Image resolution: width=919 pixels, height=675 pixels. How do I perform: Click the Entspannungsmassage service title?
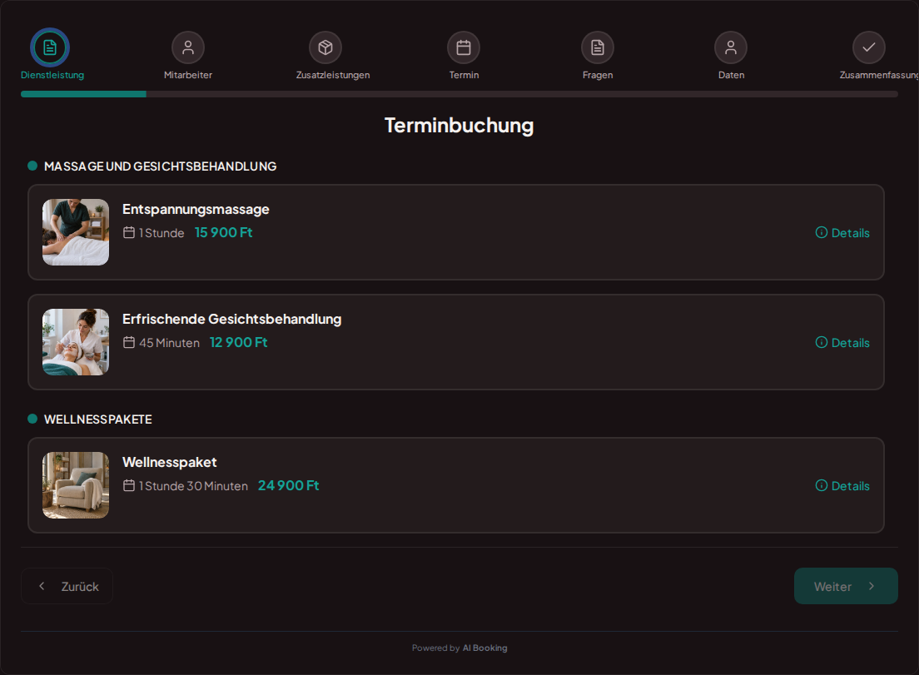coord(196,209)
